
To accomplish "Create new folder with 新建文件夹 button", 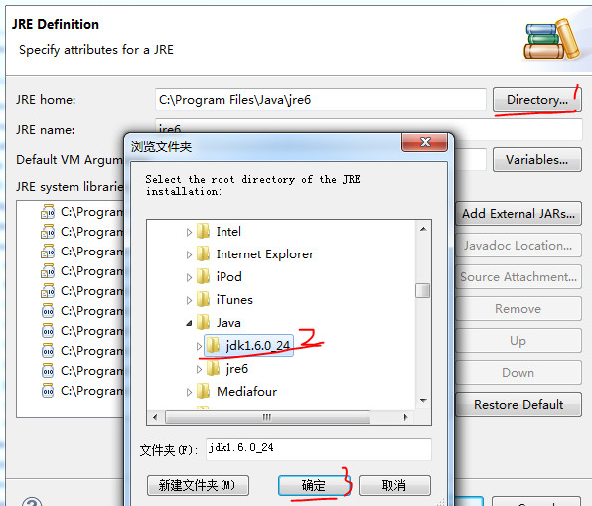I will [198, 485].
